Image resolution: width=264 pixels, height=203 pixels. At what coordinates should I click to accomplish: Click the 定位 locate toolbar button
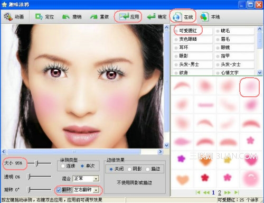(44, 17)
